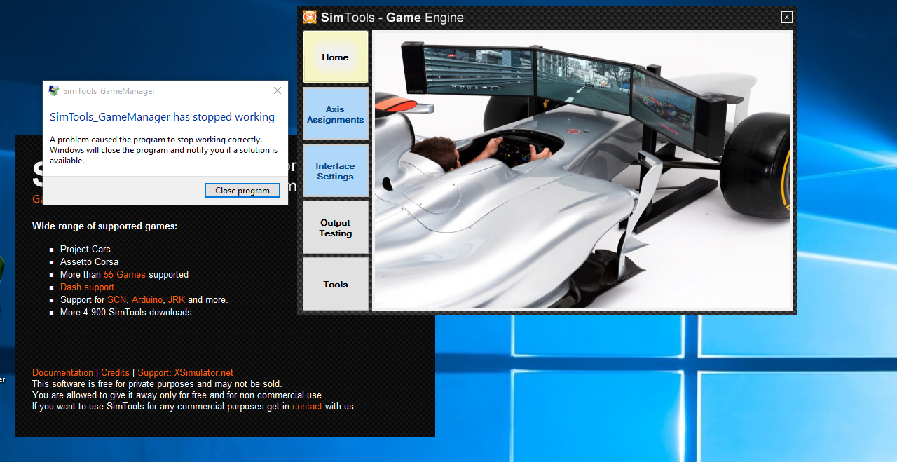Click the 'Project Cars' list entry
This screenshot has width=897, height=462.
pos(85,249)
